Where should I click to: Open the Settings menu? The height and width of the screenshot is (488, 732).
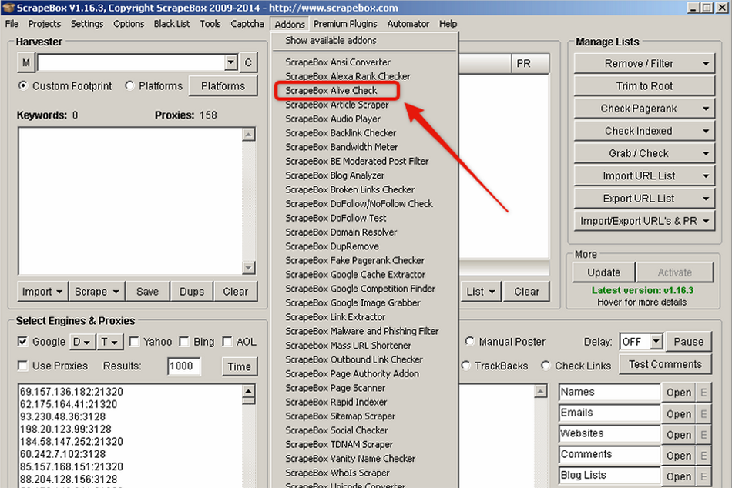(x=87, y=24)
